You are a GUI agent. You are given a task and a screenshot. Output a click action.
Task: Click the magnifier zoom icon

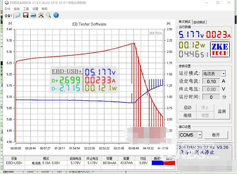[x=48, y=15]
